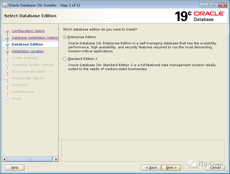This screenshot has width=230, height=174.
Task: Click the Help button
Action: tap(15, 168)
